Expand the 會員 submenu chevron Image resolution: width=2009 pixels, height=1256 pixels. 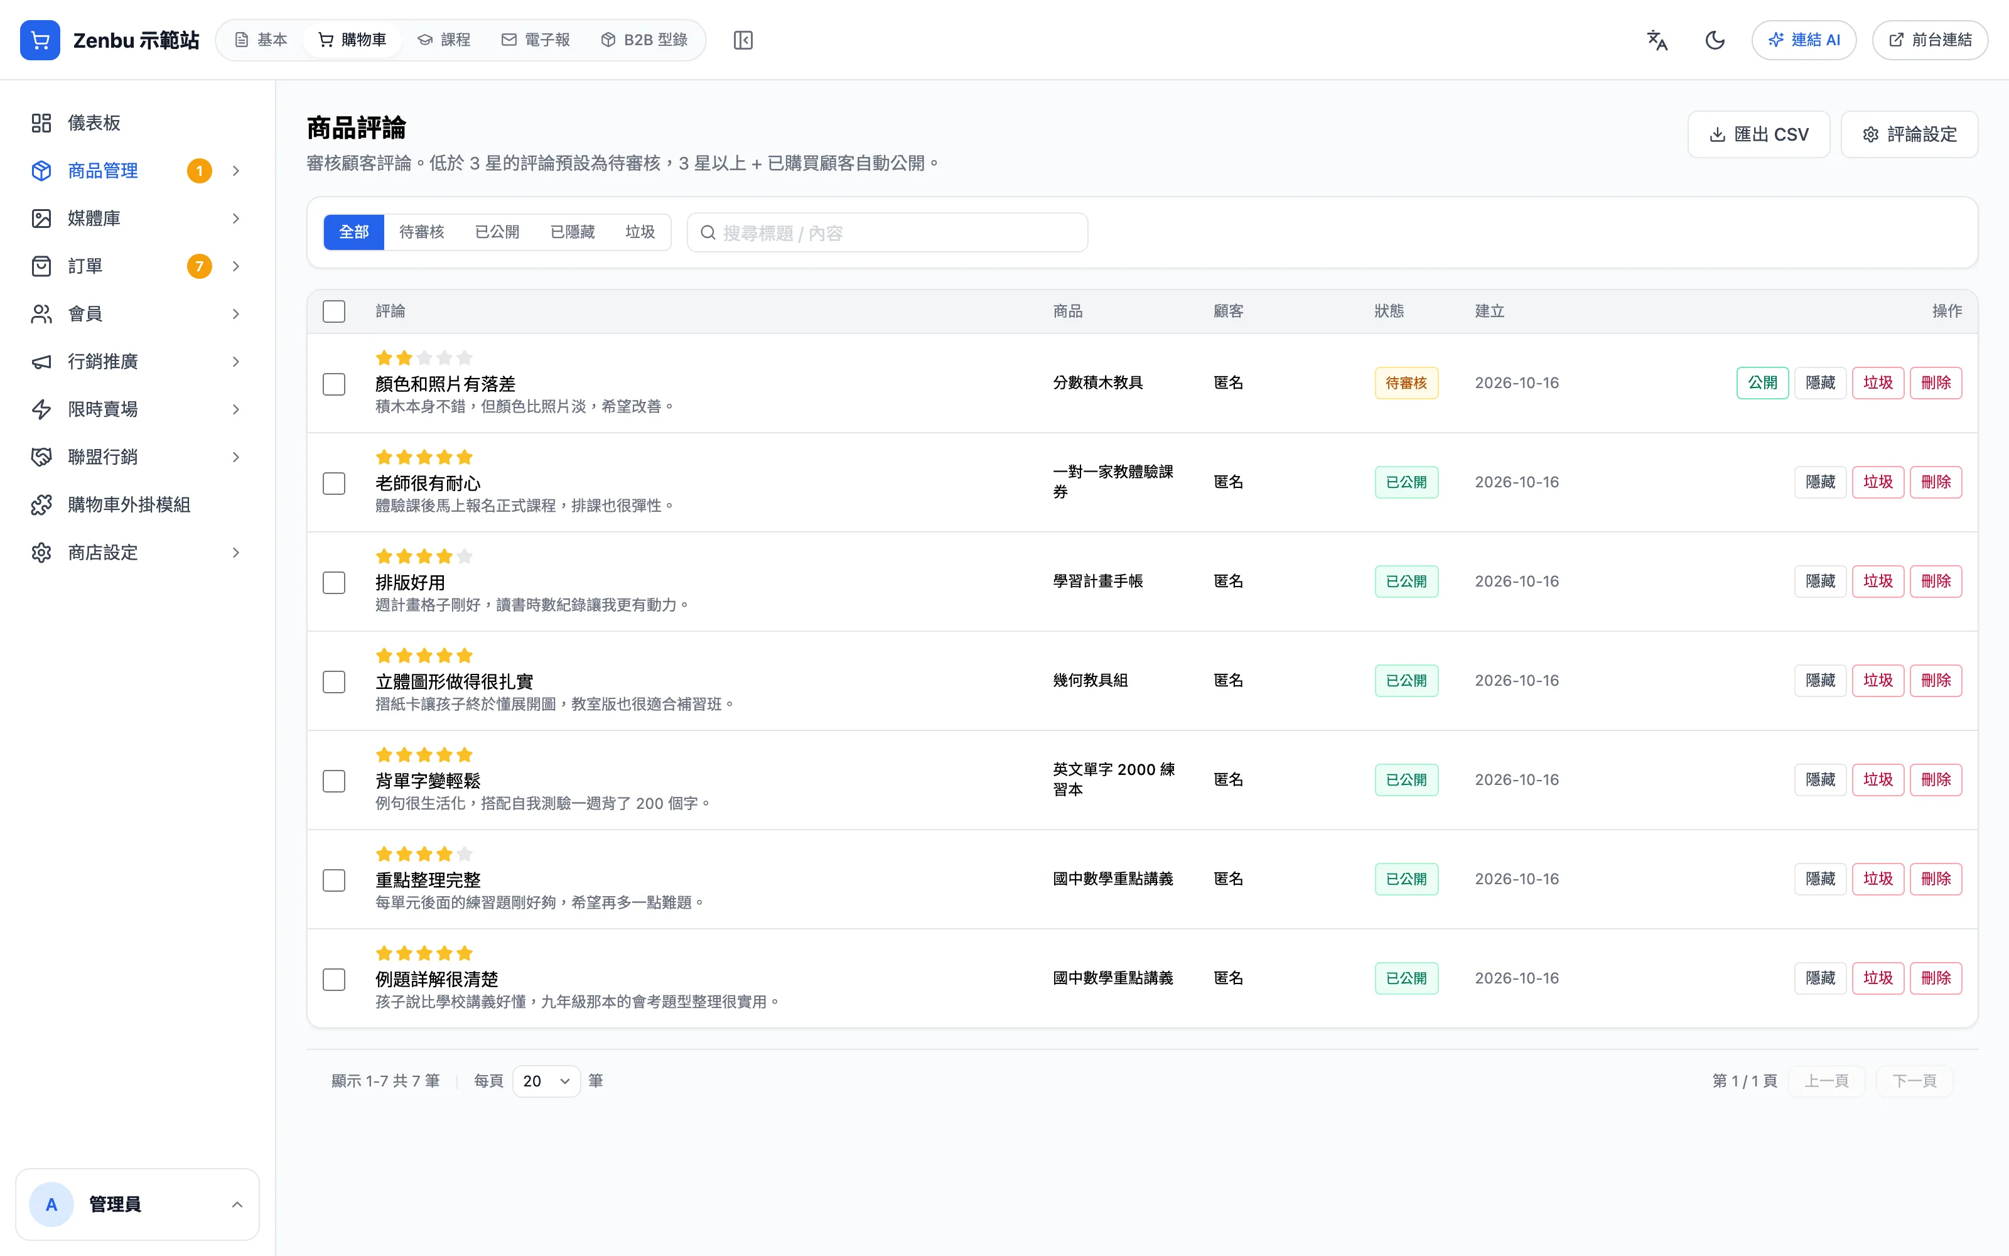coord(236,314)
